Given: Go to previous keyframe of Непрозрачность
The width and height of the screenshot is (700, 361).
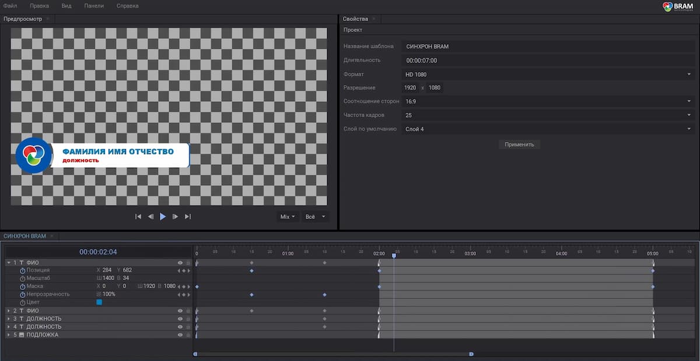Looking at the screenshot, I should [x=179, y=295].
